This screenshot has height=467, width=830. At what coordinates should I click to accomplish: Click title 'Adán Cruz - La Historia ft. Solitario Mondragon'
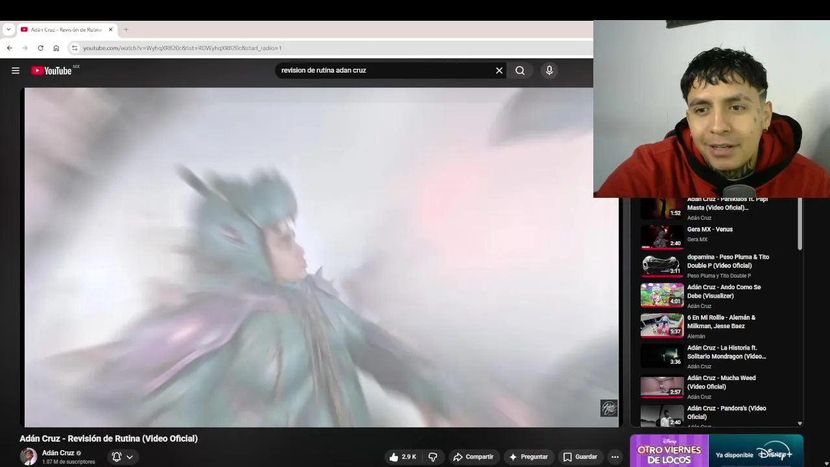click(726, 352)
